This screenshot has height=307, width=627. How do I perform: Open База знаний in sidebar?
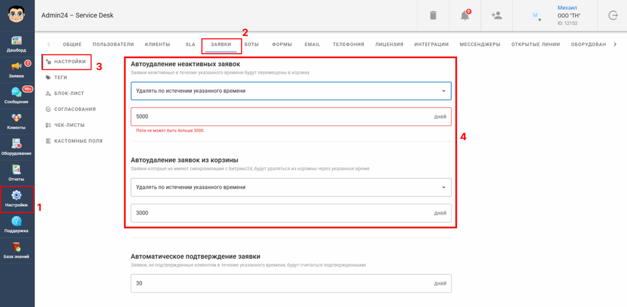pos(17,251)
